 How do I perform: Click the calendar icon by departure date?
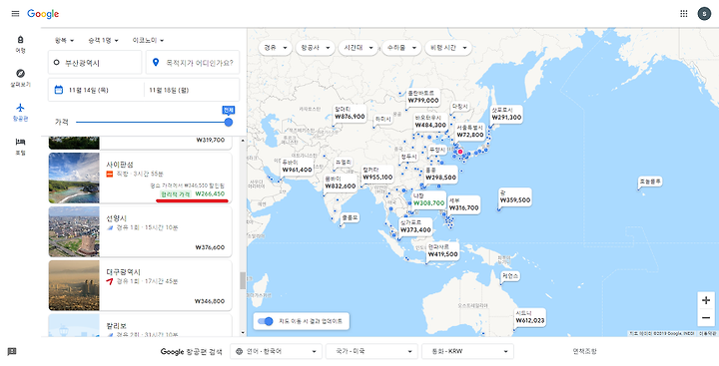59,90
